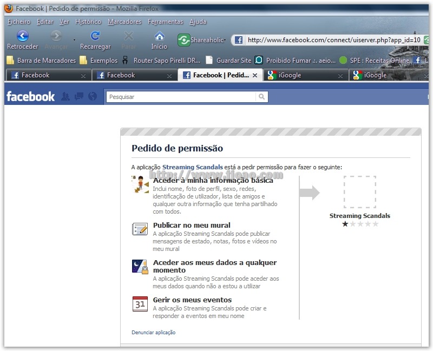The image size is (433, 351).
Task: Open notifications globe icon
Action: pyautogui.click(x=93, y=96)
